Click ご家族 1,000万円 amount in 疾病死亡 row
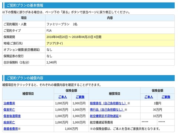Screen dimensions: 178x134 [79, 123]
